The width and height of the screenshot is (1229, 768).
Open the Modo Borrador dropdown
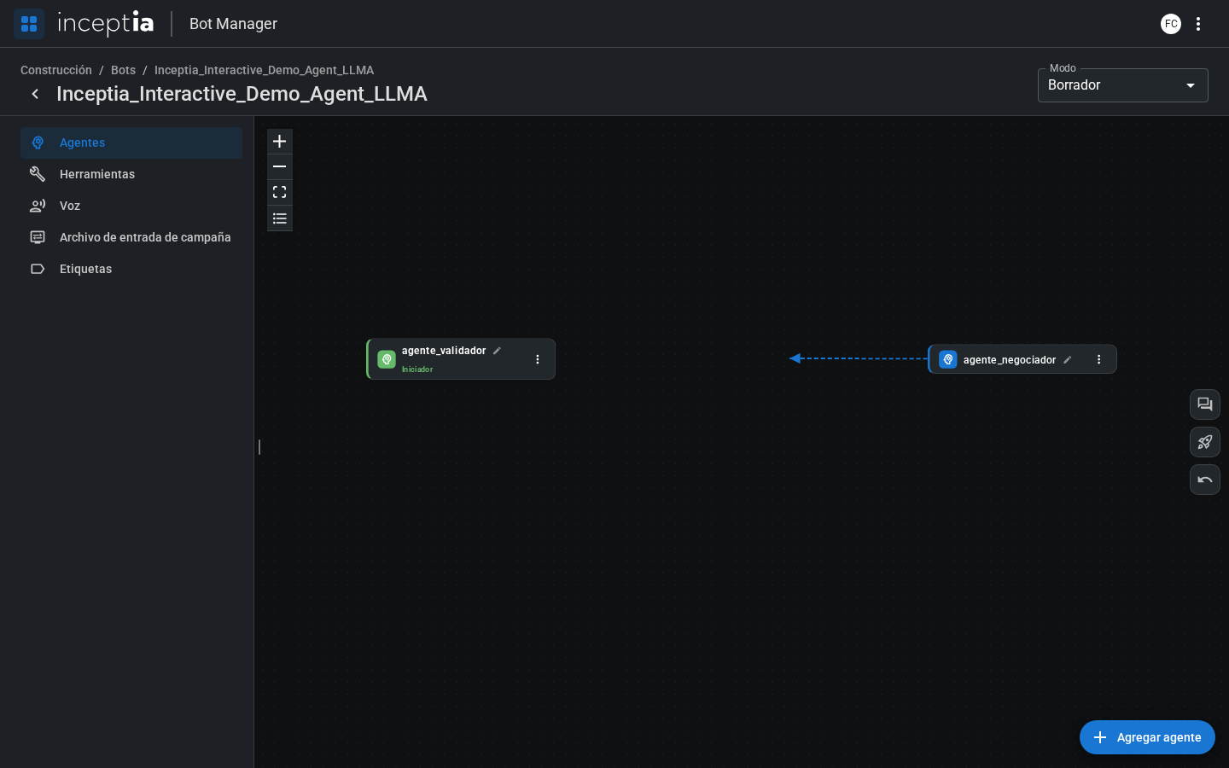(x=1122, y=85)
